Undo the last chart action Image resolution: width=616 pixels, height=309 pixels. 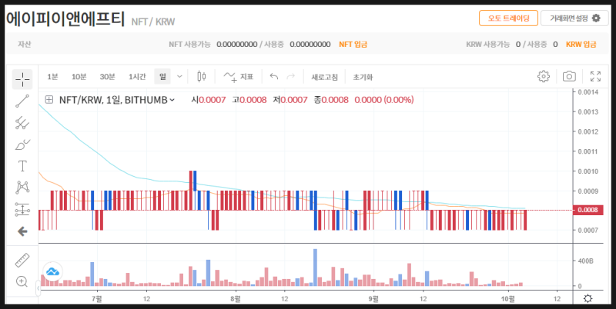274,76
